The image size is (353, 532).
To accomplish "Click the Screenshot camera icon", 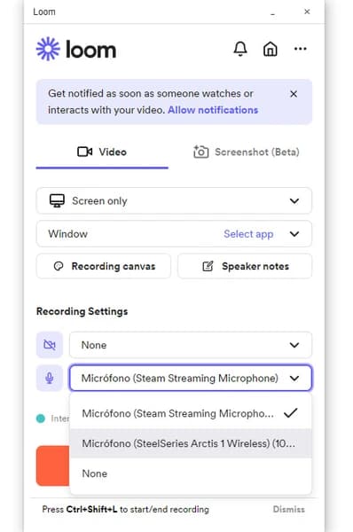I will click(x=201, y=152).
